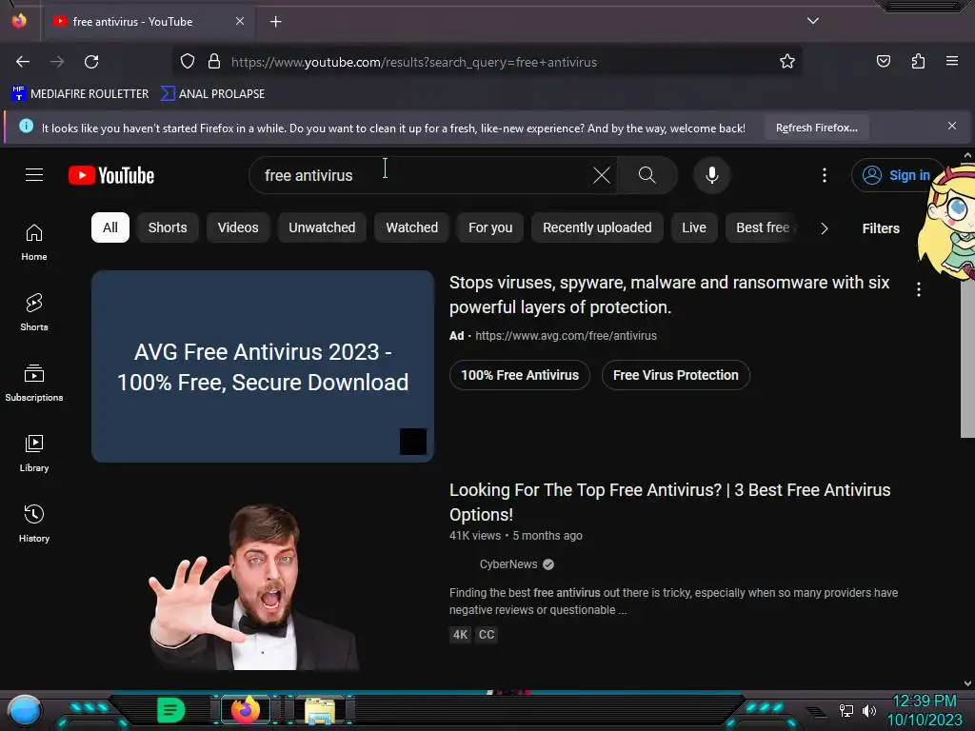
Task: Open video 'Looking For The Top Free Antivirus?'
Action: pyautogui.click(x=669, y=503)
